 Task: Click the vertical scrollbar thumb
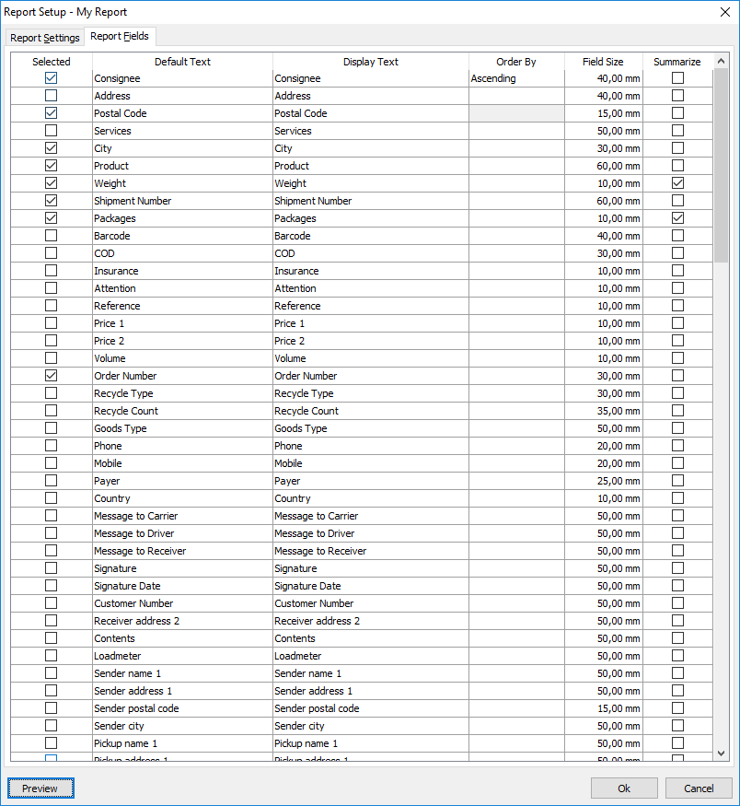[x=721, y=166]
